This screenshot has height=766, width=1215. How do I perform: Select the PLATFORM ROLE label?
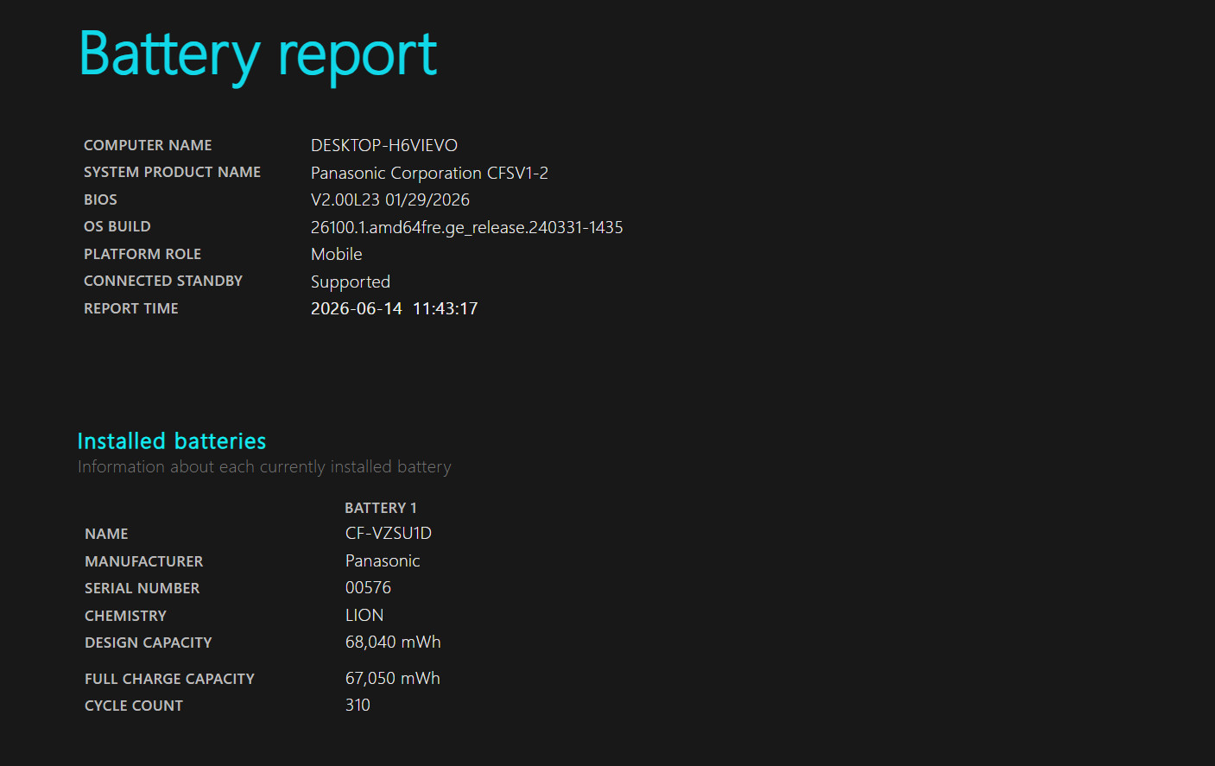point(142,254)
